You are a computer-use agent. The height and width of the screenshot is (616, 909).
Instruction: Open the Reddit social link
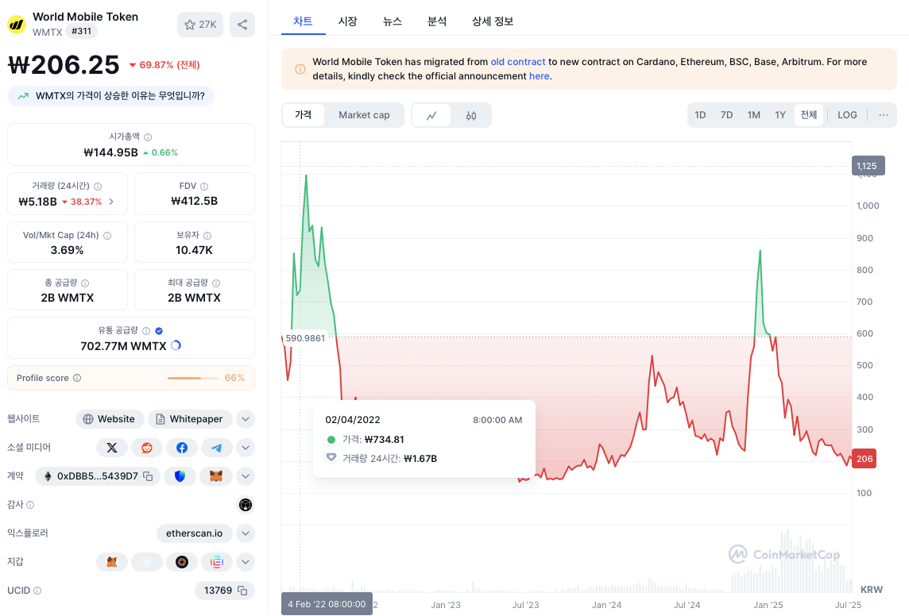click(x=147, y=448)
